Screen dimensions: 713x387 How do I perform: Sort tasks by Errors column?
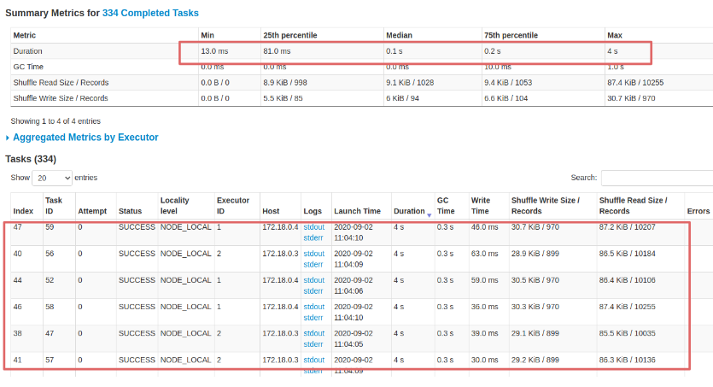tap(698, 211)
